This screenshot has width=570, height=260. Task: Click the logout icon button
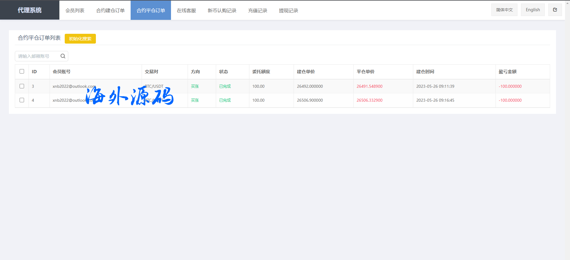click(x=555, y=10)
